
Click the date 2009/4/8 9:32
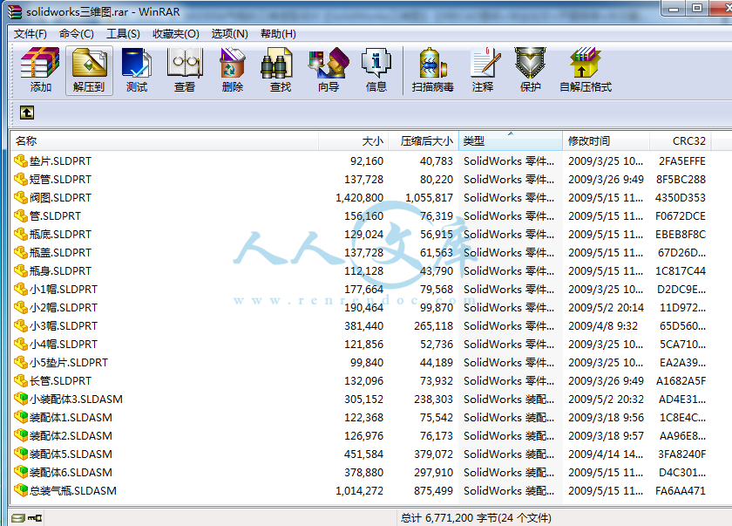pos(603,325)
